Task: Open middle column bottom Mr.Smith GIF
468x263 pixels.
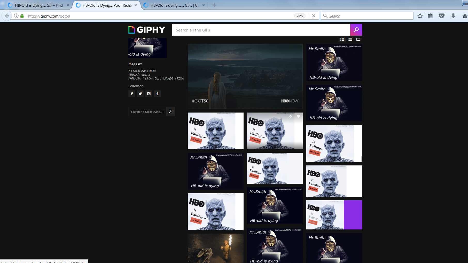Action: click(x=275, y=245)
